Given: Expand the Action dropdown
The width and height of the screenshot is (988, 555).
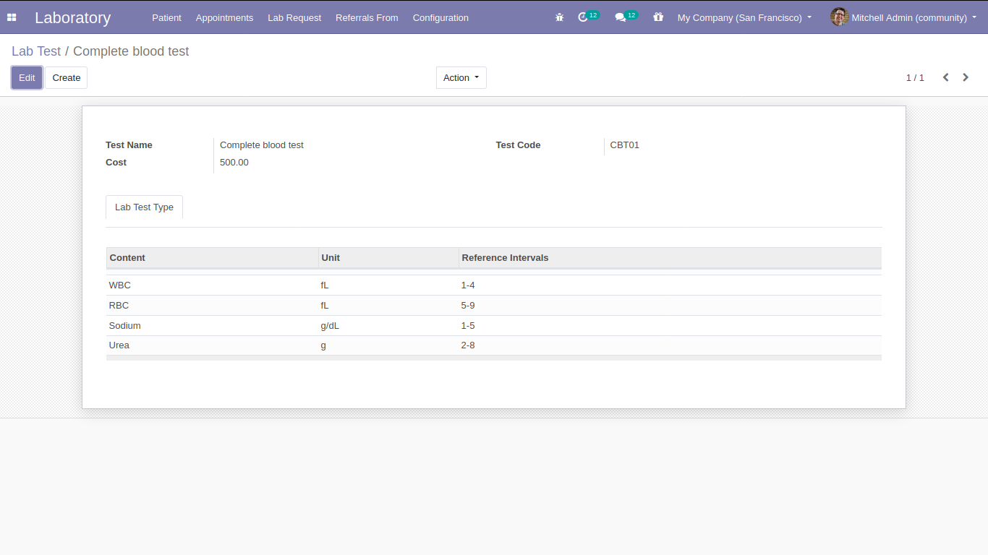Looking at the screenshot, I should point(461,77).
